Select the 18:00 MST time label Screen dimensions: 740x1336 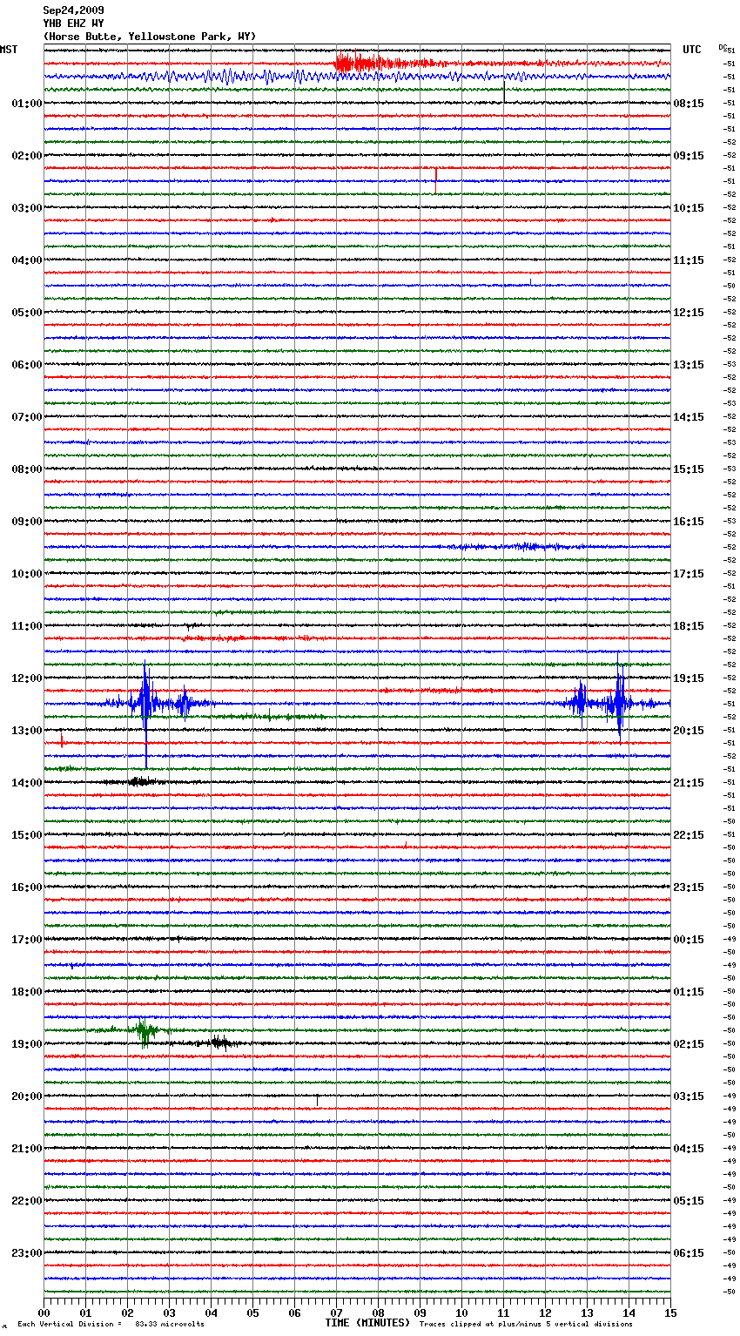click(x=27, y=992)
